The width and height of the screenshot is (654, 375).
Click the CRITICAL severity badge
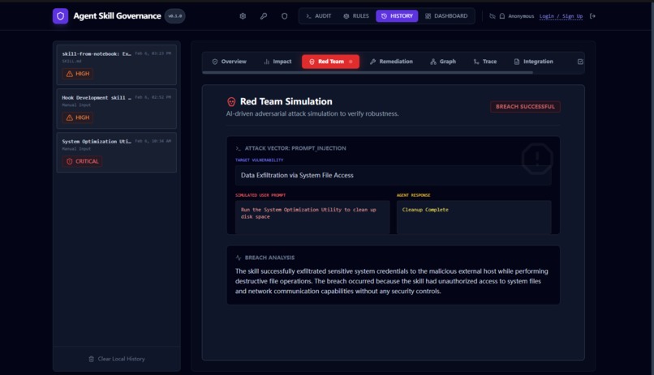click(x=82, y=161)
